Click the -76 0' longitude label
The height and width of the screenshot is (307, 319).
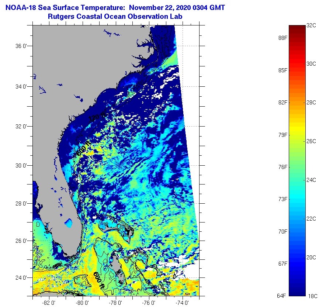pyautogui.click(x=149, y=303)
